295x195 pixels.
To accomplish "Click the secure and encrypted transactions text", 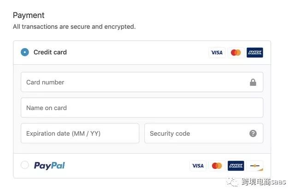I will (x=74, y=27).
